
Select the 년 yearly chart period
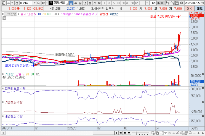(x=85, y=3)
